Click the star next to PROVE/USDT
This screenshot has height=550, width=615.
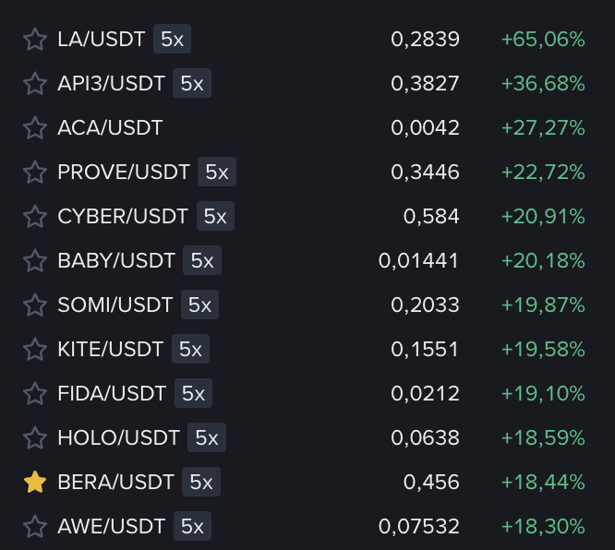(35, 173)
